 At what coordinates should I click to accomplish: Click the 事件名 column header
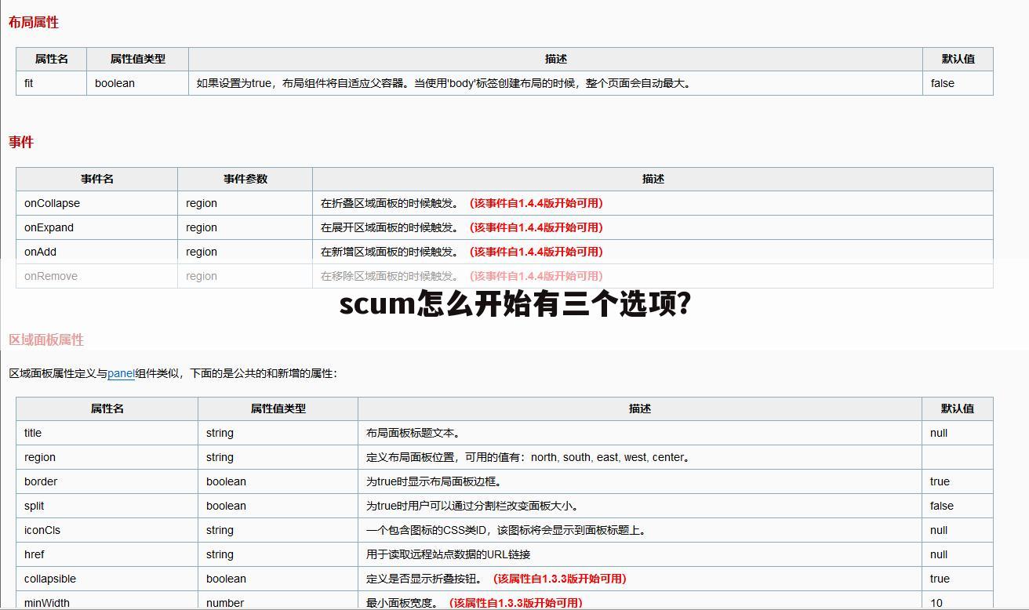pos(97,179)
